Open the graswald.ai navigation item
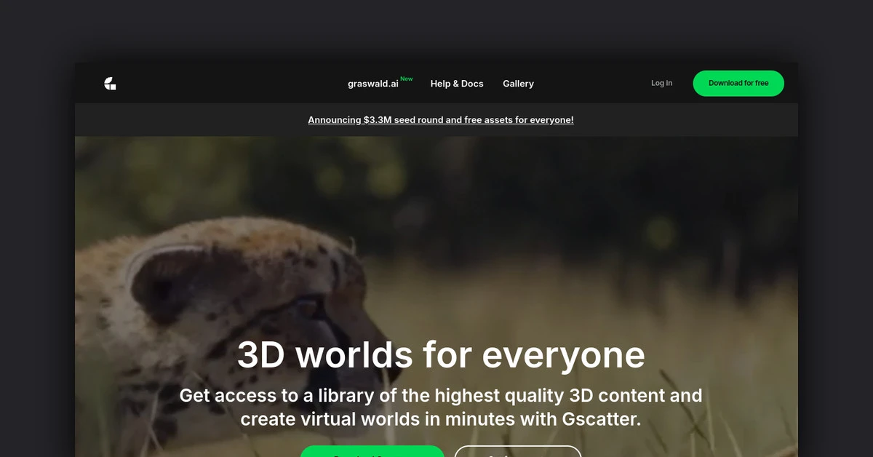The height and width of the screenshot is (457, 873). coord(372,84)
